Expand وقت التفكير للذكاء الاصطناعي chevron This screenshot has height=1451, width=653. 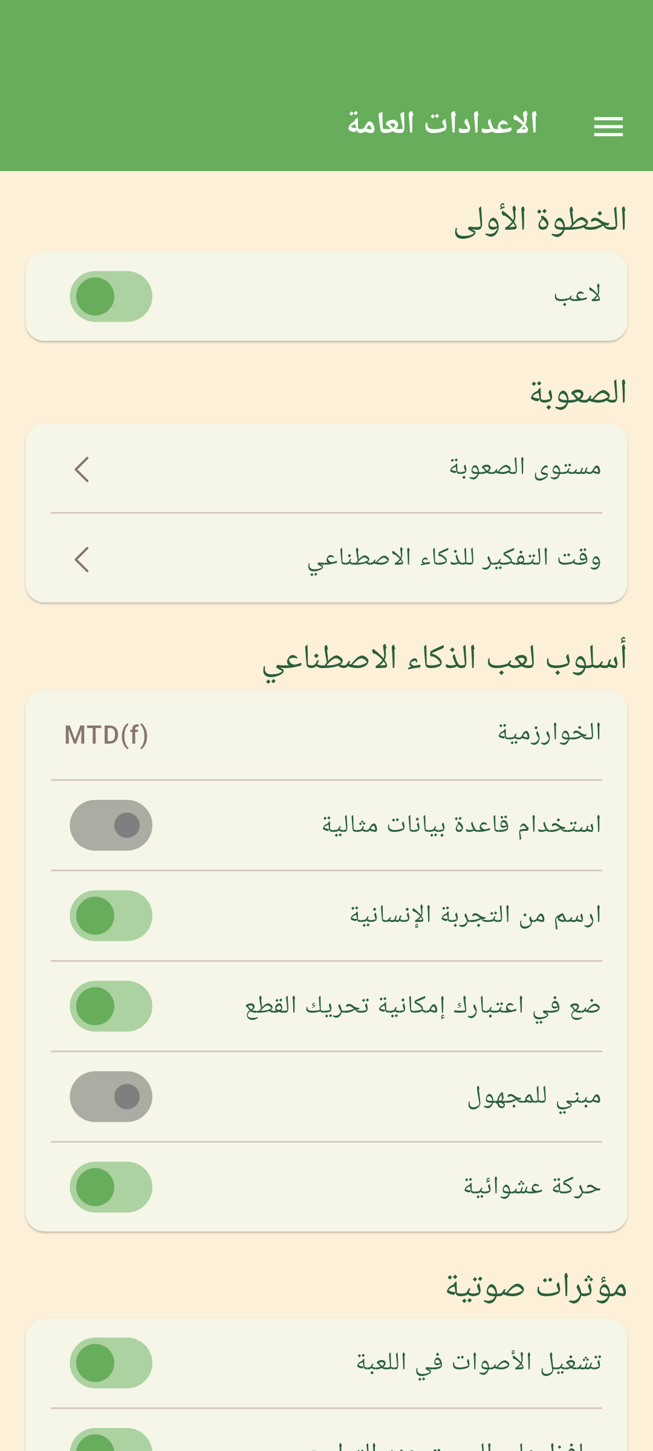pos(82,559)
